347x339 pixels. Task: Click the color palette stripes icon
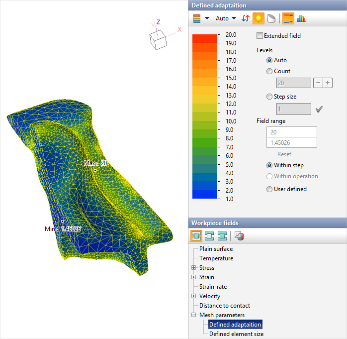(x=197, y=18)
